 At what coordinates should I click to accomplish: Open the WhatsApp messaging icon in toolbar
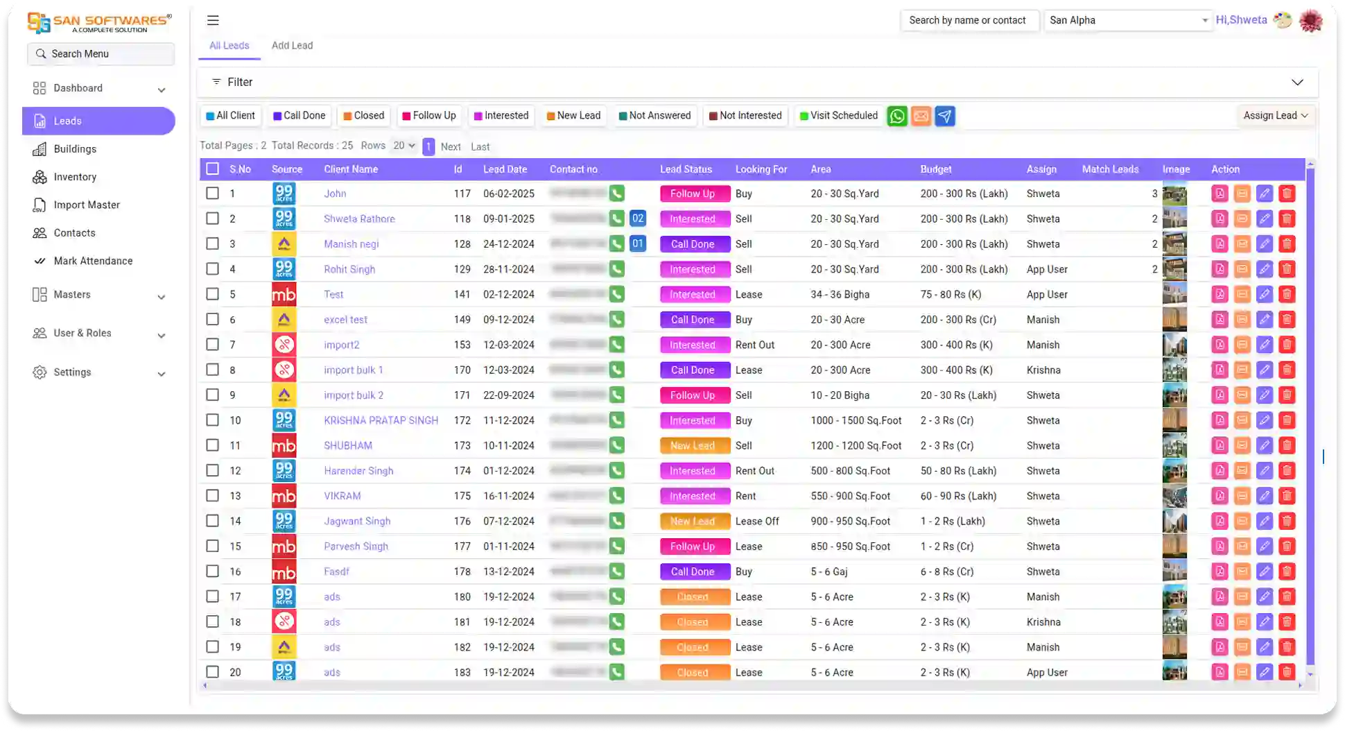896,116
